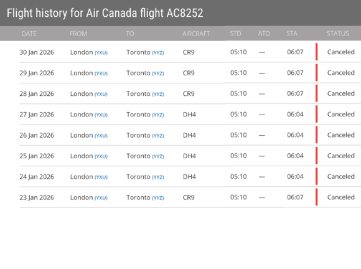The image size is (361, 269).
Task: Open the YXU link in 24 Jan row
Action: pos(101,177)
